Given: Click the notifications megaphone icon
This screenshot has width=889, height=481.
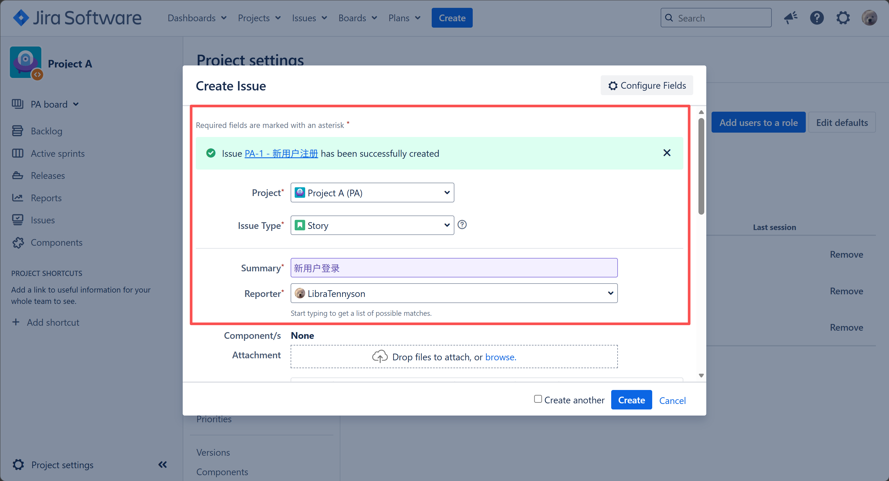Looking at the screenshot, I should click(790, 18).
